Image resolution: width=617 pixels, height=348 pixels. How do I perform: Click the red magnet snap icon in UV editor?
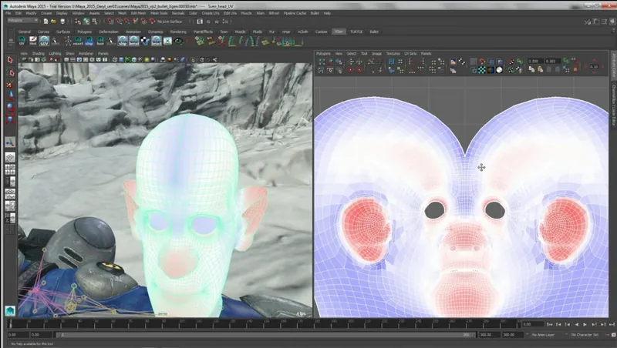(482, 62)
